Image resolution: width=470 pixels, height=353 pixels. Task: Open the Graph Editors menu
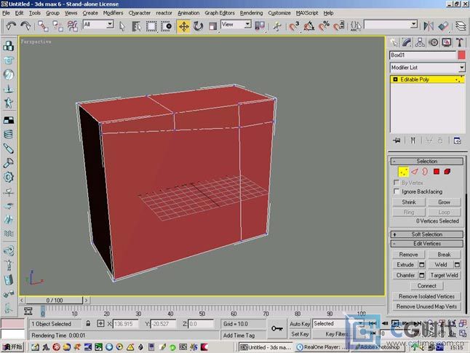click(x=220, y=13)
